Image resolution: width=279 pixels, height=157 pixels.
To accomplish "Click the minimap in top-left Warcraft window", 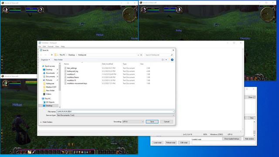I will coord(129,14).
